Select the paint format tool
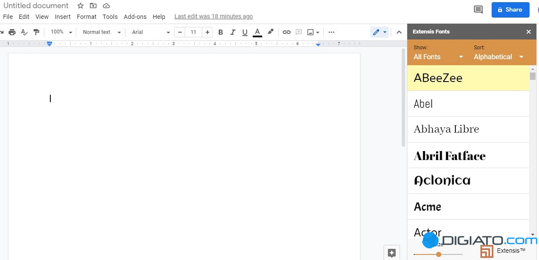The width and height of the screenshot is (539, 260). click(x=36, y=32)
